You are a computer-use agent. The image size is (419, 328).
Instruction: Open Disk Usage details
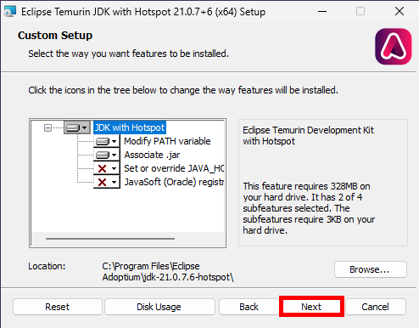pyautogui.click(x=159, y=307)
